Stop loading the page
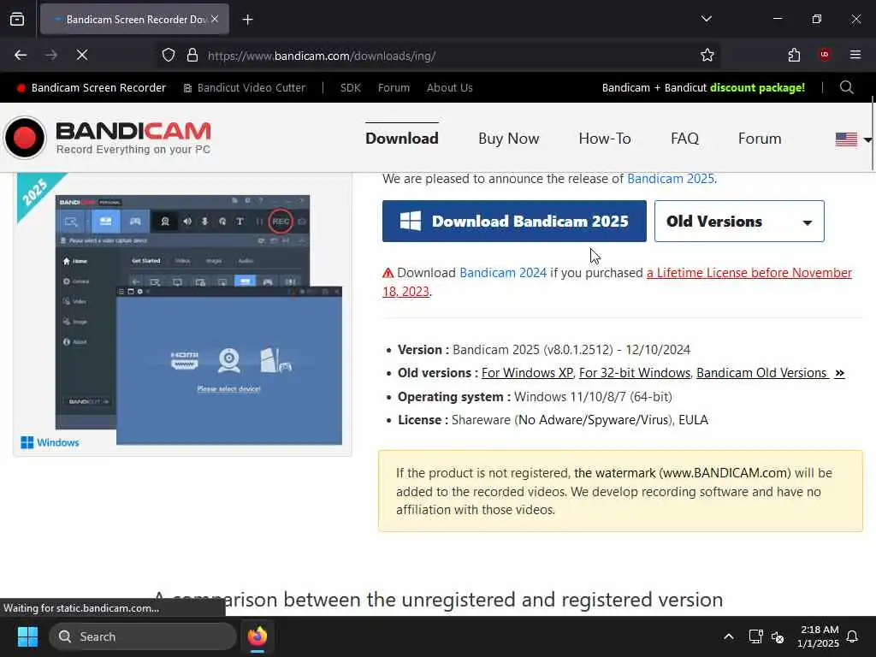This screenshot has width=876, height=657. pos(82,55)
